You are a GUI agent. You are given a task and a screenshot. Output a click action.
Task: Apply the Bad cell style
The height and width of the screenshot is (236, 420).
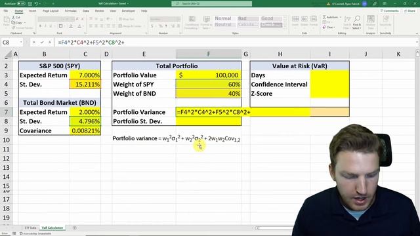point(248,18)
